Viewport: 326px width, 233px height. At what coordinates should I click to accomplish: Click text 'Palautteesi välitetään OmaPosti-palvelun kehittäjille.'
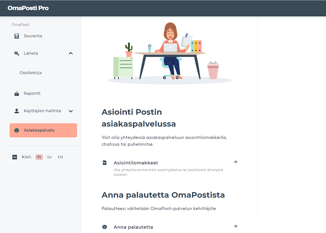159,209
